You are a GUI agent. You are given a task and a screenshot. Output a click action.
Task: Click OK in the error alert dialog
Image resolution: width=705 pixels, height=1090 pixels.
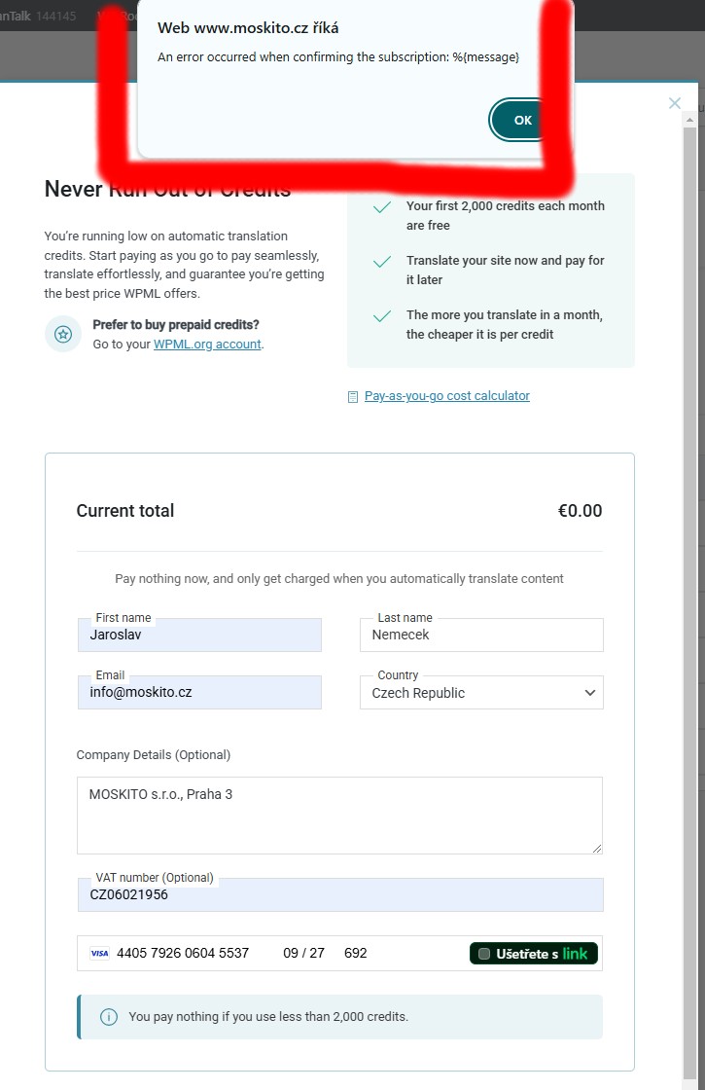(x=522, y=121)
